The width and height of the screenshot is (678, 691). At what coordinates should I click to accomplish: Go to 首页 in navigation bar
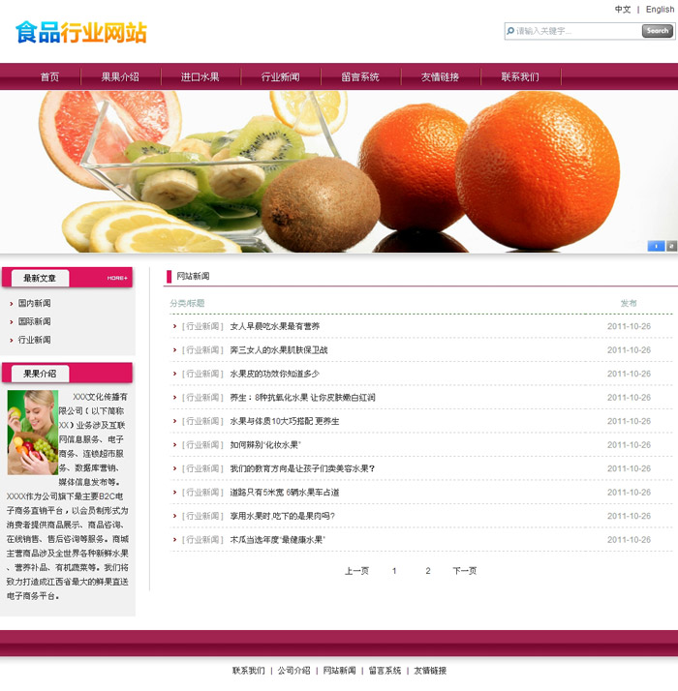coord(49,77)
